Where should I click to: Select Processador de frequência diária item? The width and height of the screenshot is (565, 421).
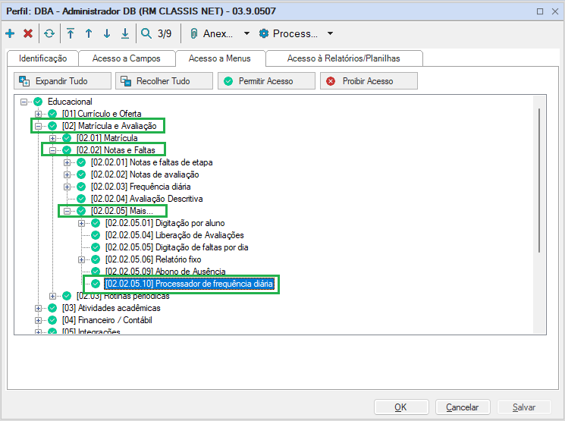(189, 284)
